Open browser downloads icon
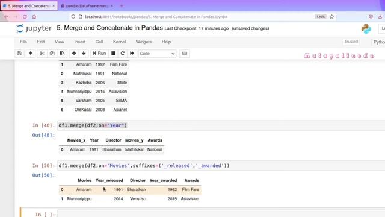The width and height of the screenshot is (385, 217). pos(380,17)
